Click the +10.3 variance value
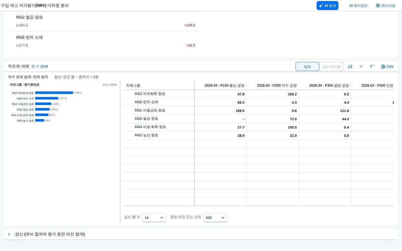Screen dimensions: 402x251 [190, 46]
